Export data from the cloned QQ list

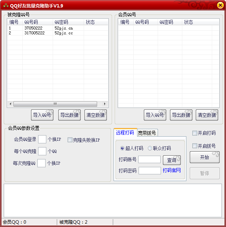69,115
